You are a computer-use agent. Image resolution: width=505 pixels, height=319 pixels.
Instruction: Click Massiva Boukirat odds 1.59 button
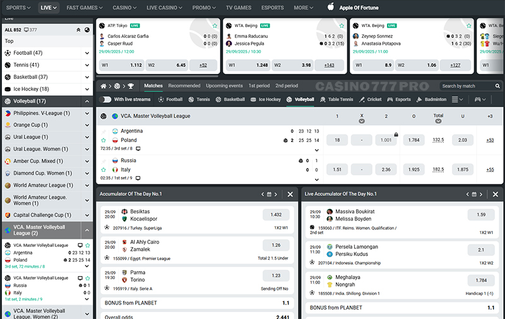(481, 215)
